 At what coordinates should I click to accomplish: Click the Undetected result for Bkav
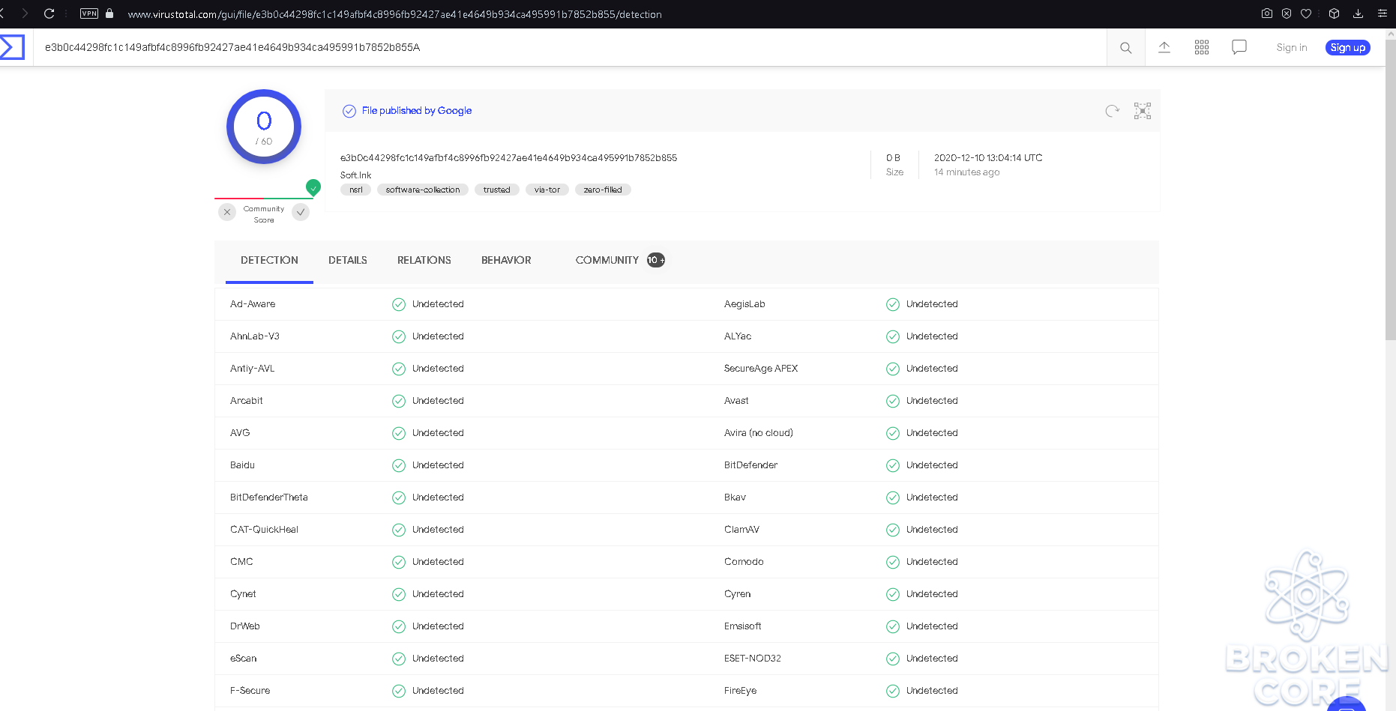(932, 497)
